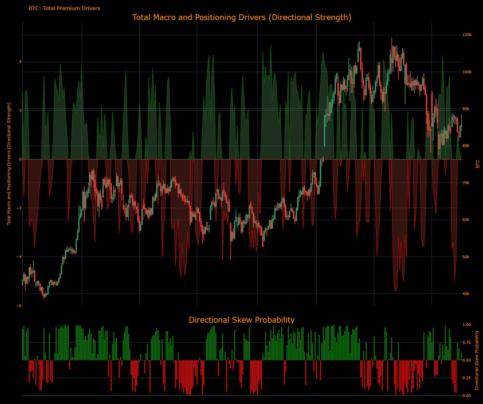The height and width of the screenshot is (404, 483).
Task: Click the left axis tick value 4
Action: tap(20, 62)
